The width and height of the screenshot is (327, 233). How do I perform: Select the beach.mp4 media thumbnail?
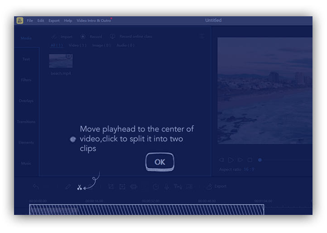pos(61,61)
